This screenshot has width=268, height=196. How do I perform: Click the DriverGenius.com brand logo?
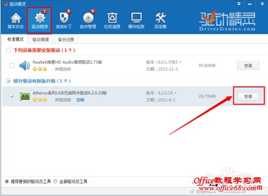point(227,21)
